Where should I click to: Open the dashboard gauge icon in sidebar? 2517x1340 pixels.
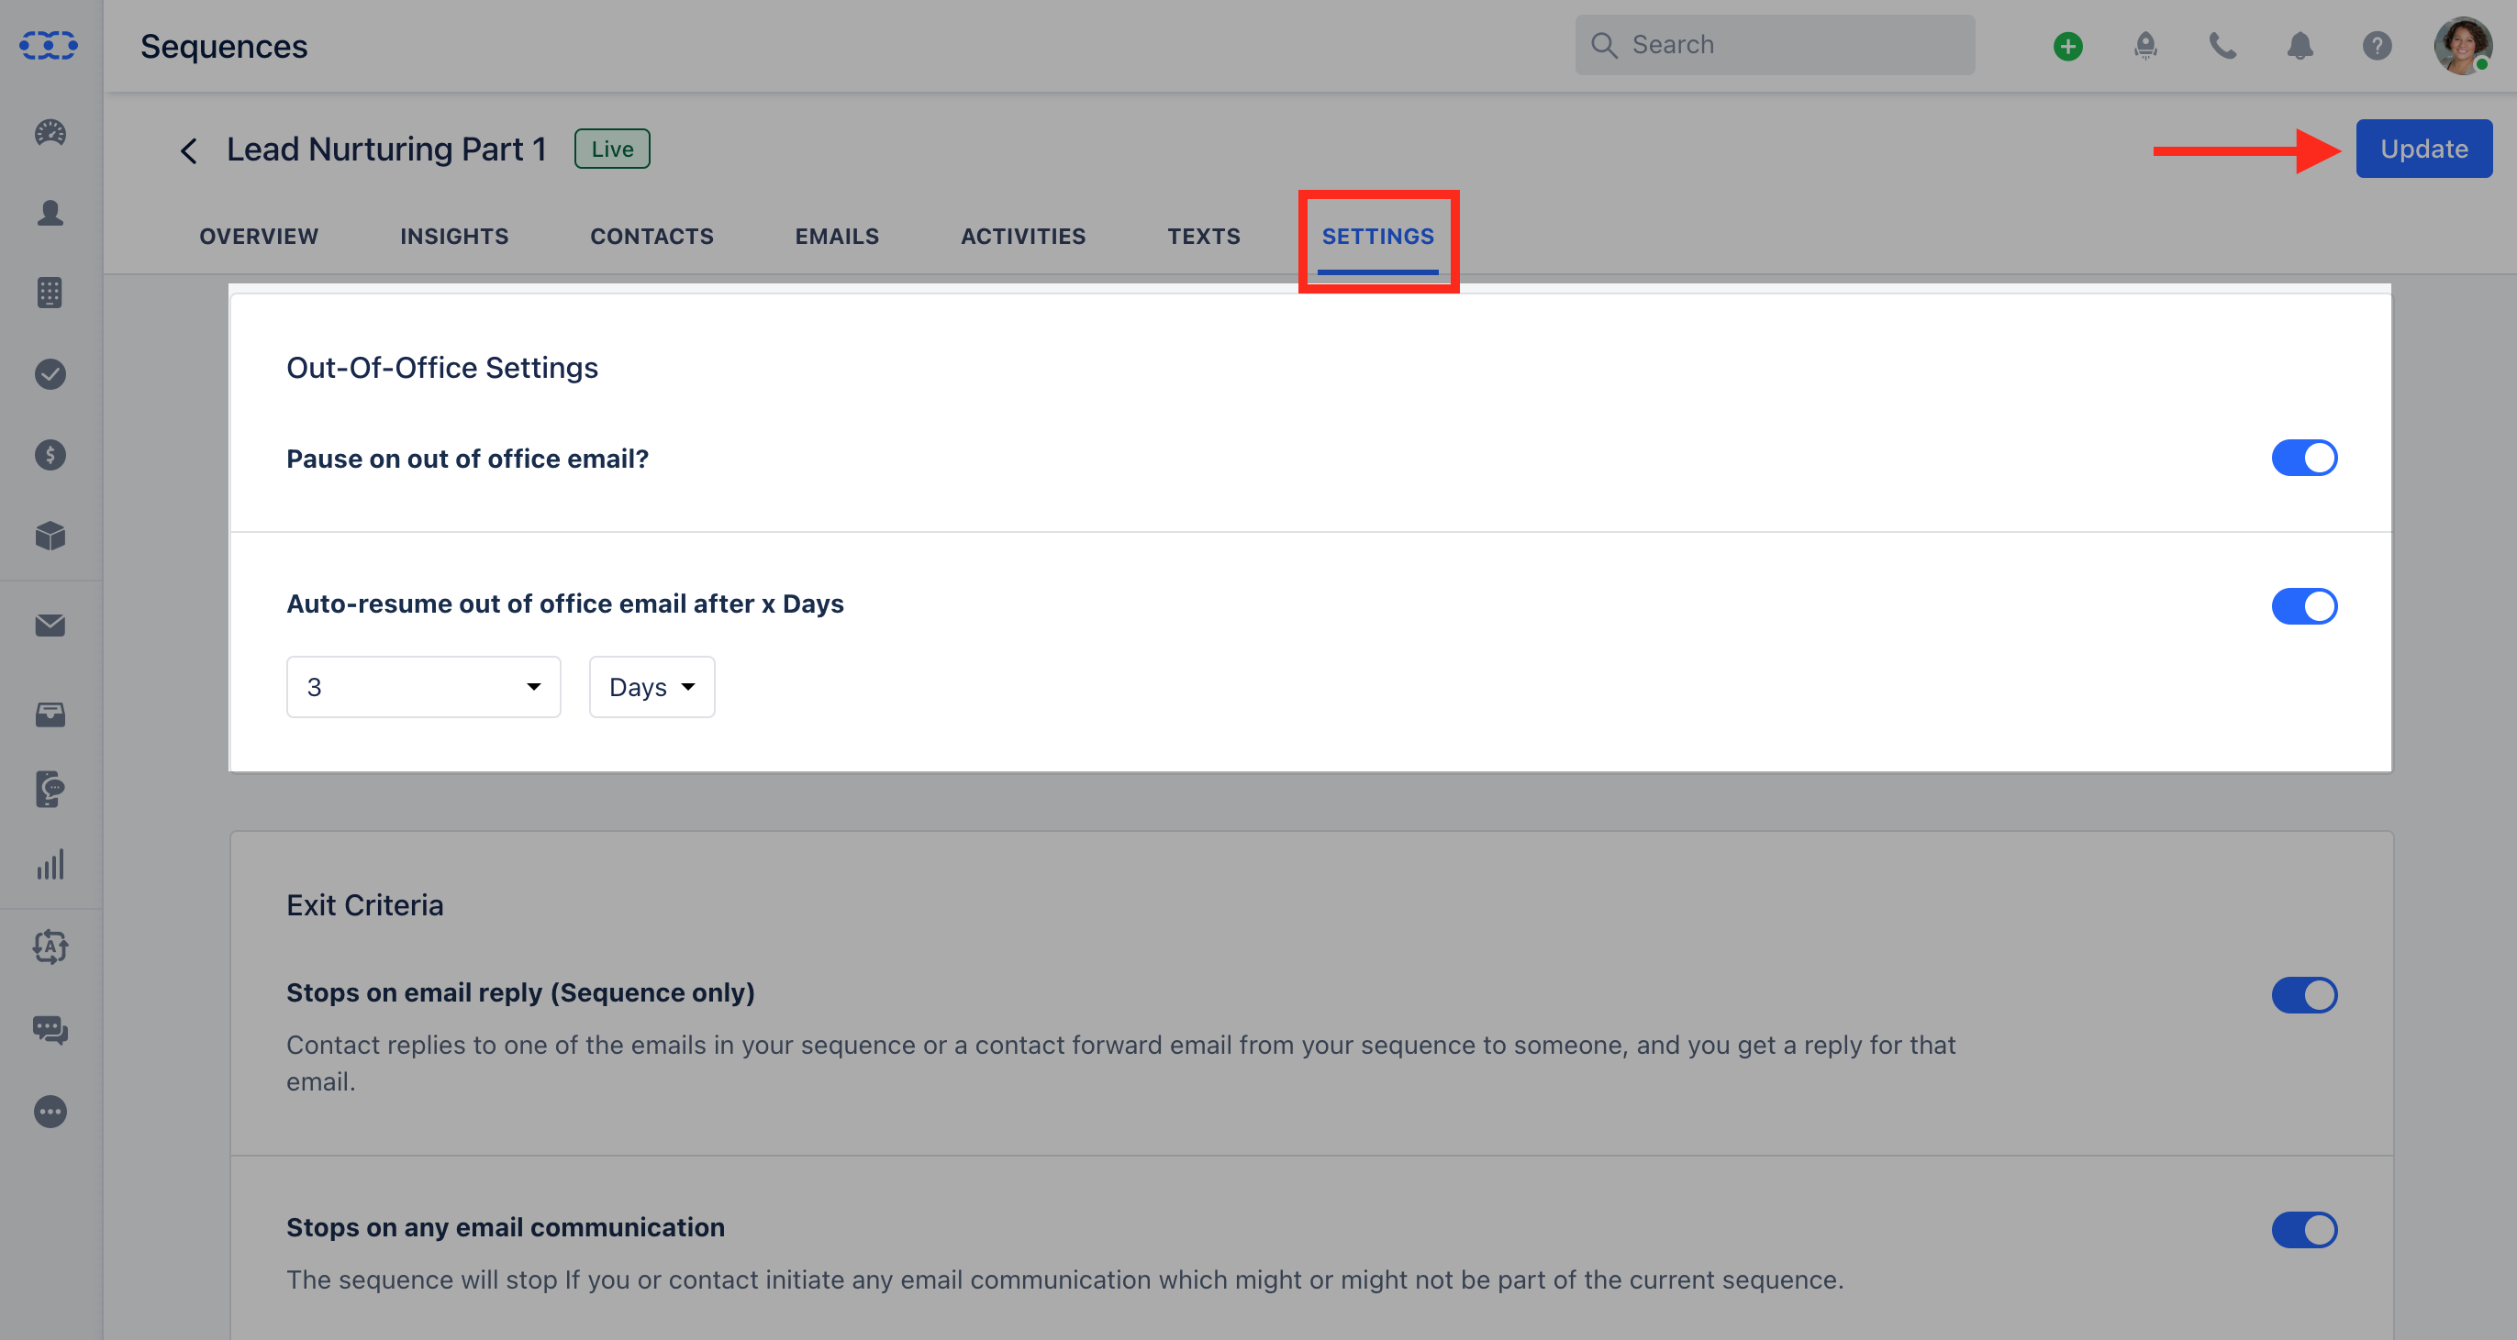(50, 132)
